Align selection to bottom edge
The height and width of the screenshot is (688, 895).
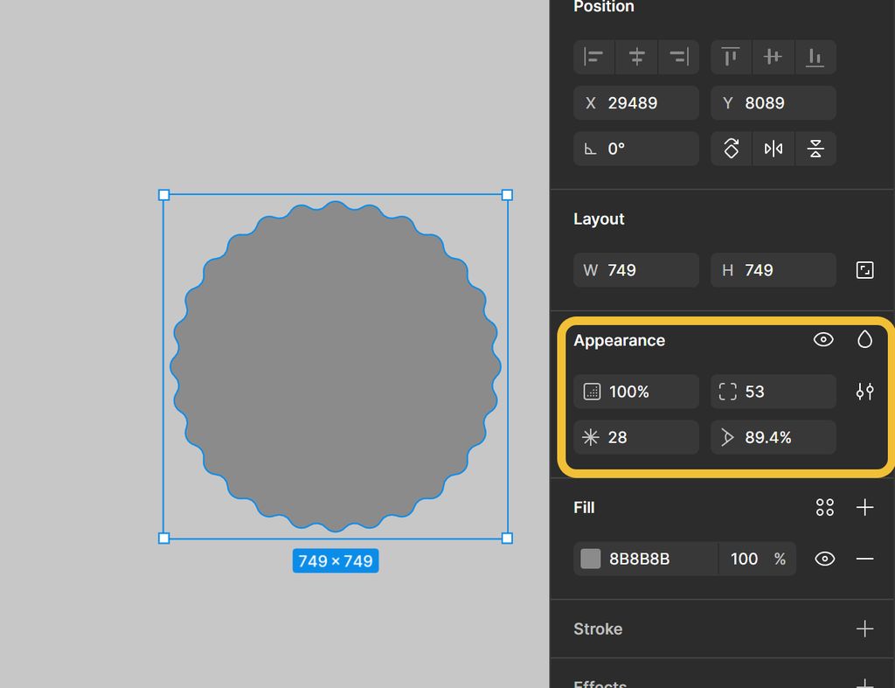[x=815, y=57]
